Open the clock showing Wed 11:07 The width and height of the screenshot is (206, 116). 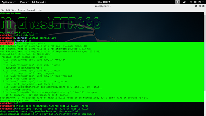click(x=104, y=2)
